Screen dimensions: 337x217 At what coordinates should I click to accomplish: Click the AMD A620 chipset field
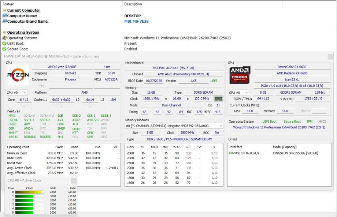[x=183, y=74]
